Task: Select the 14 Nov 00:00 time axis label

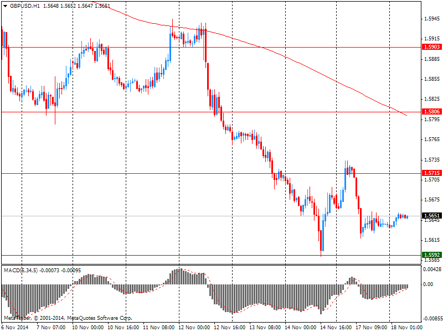Action: [300, 328]
